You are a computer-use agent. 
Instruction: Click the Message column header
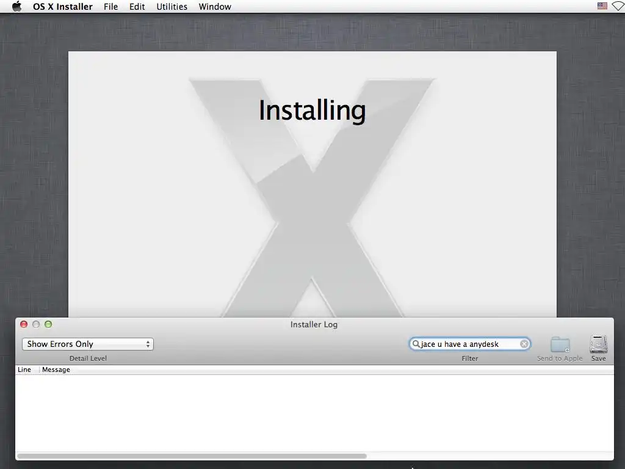pos(56,369)
